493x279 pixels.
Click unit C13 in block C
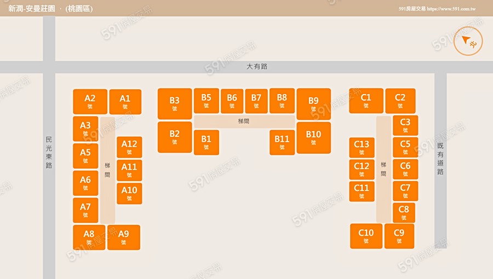point(362,148)
